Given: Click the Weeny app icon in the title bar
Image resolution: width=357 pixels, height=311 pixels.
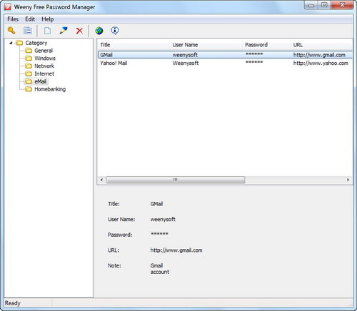Looking at the screenshot, I should (x=8, y=6).
